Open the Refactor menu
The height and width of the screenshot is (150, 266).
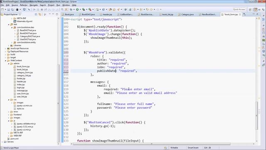24,5
